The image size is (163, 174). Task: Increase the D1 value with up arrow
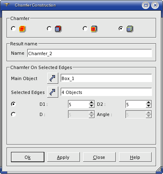[x=92, y=103]
